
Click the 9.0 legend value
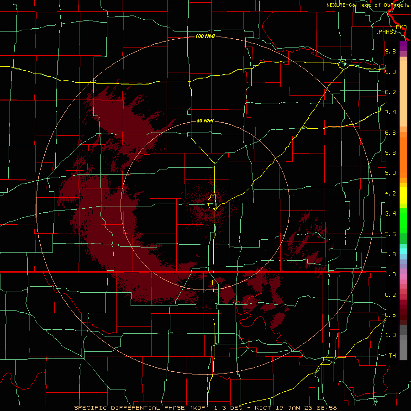click(x=390, y=72)
